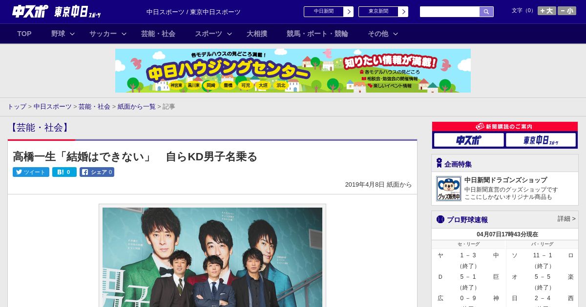Open 中日新聞ドラゴンズショップ link
The width and height of the screenshot is (586, 307).
click(505, 180)
